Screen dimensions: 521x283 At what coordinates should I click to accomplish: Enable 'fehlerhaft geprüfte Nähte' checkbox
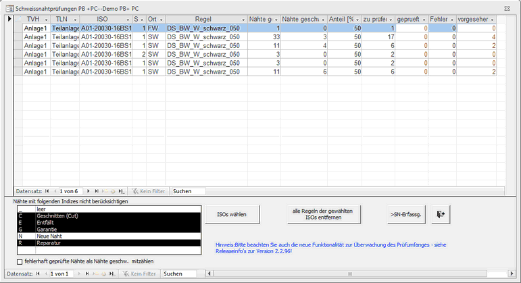point(20,261)
